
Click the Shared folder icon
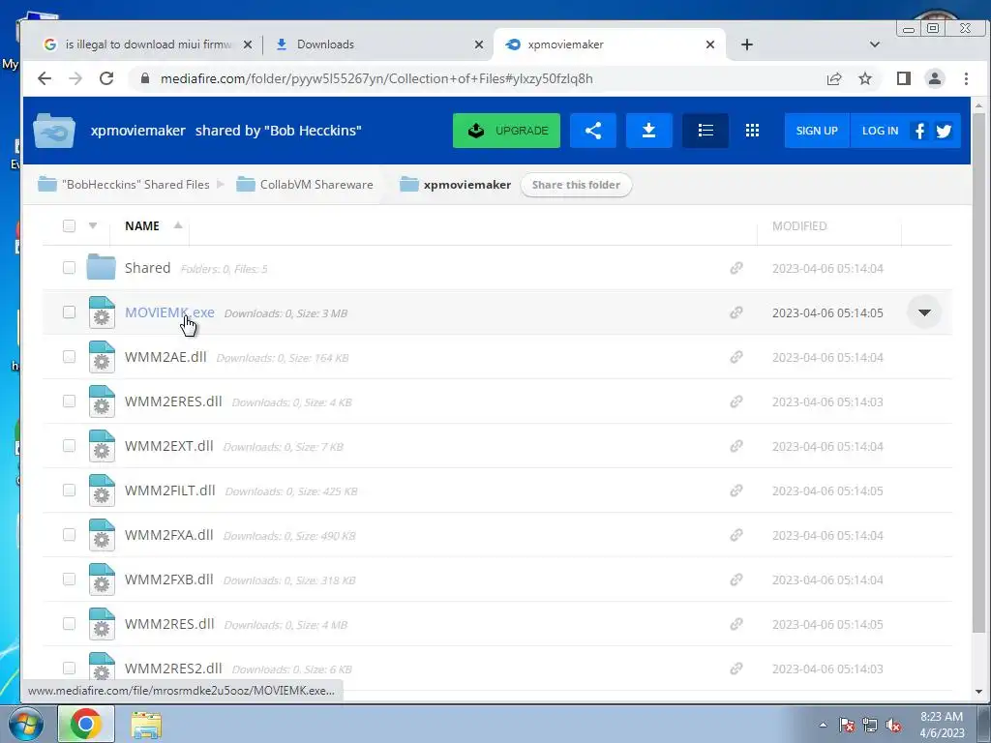point(101,267)
